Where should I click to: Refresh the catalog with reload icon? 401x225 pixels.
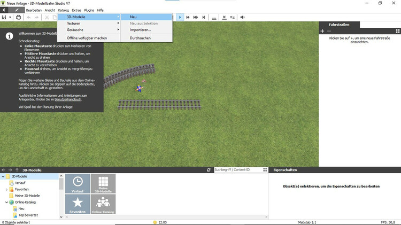pos(209,170)
